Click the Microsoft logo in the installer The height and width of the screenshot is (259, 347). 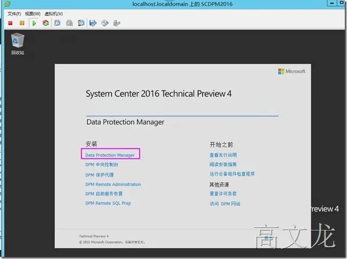pyautogui.click(x=292, y=71)
